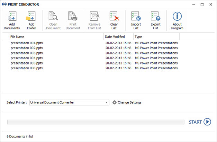
Task: Select presentation 006.pptx in the list
Action: [27, 68]
